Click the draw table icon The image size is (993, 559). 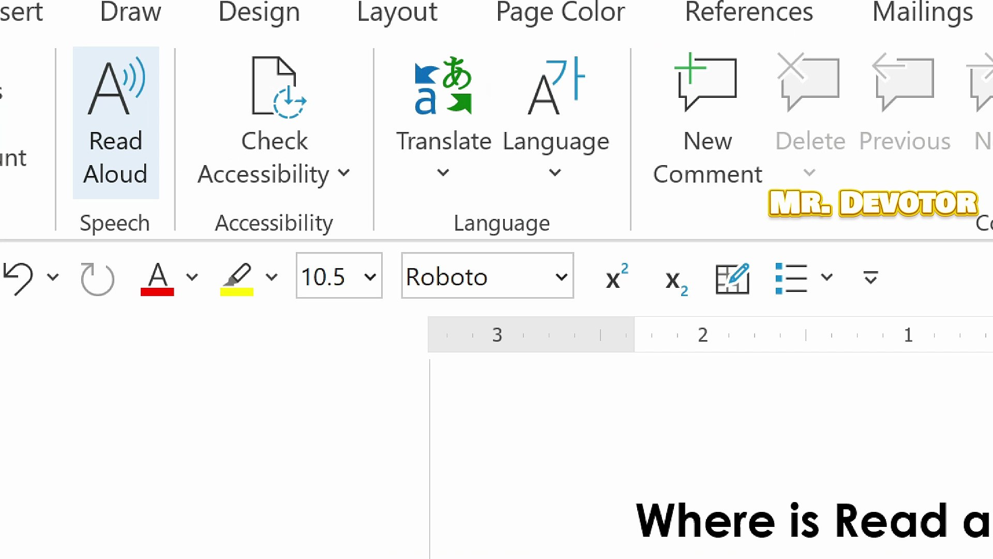click(x=732, y=278)
